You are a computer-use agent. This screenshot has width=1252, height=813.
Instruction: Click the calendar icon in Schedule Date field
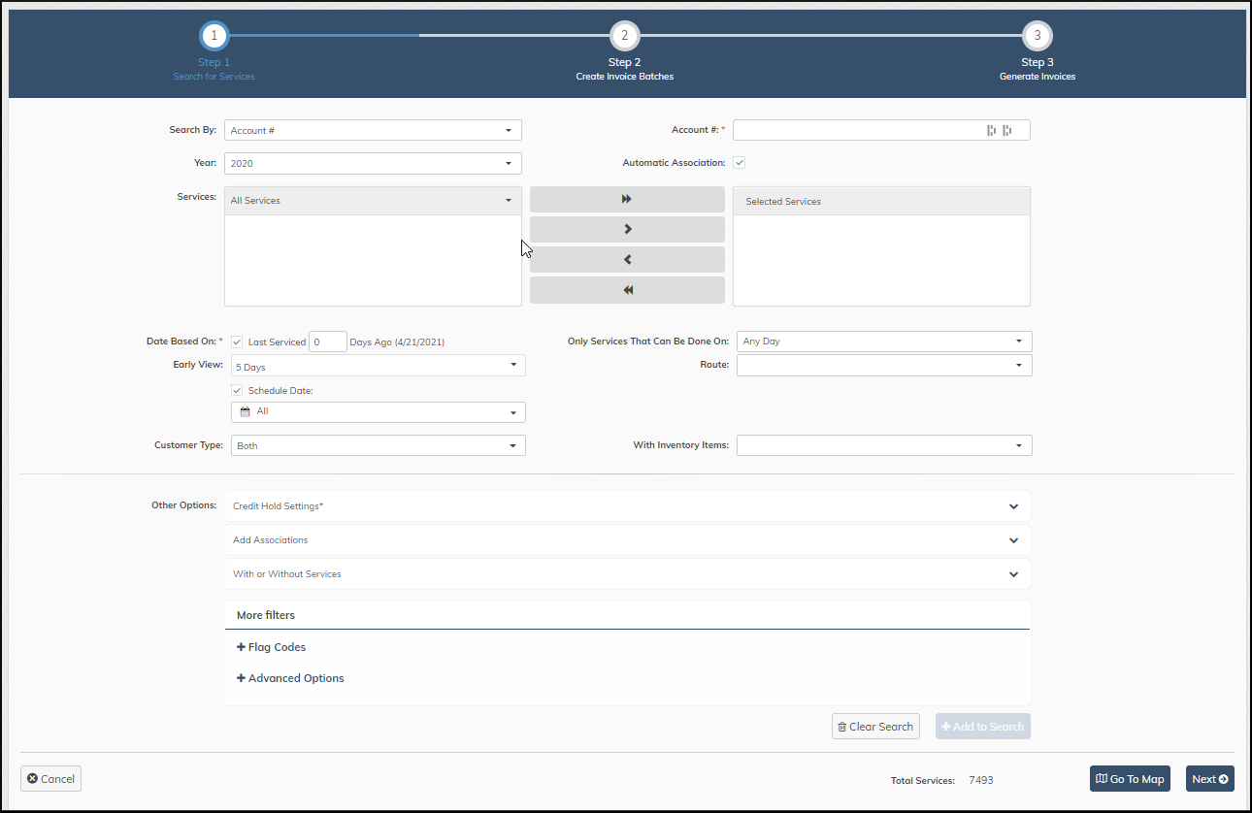point(246,412)
